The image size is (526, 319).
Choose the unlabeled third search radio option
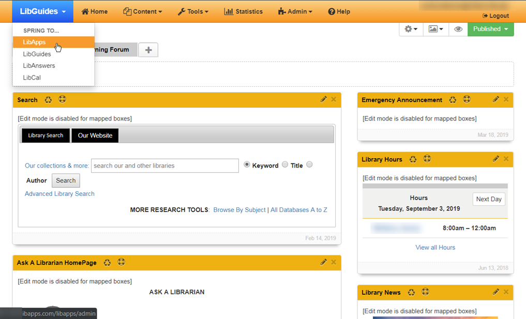tap(309, 164)
